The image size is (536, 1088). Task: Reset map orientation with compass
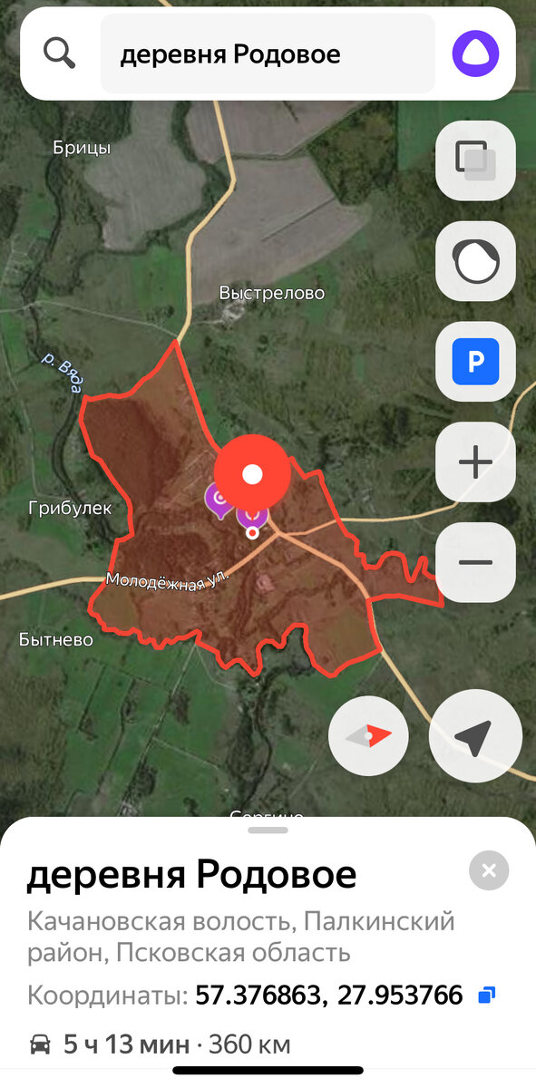point(369,736)
